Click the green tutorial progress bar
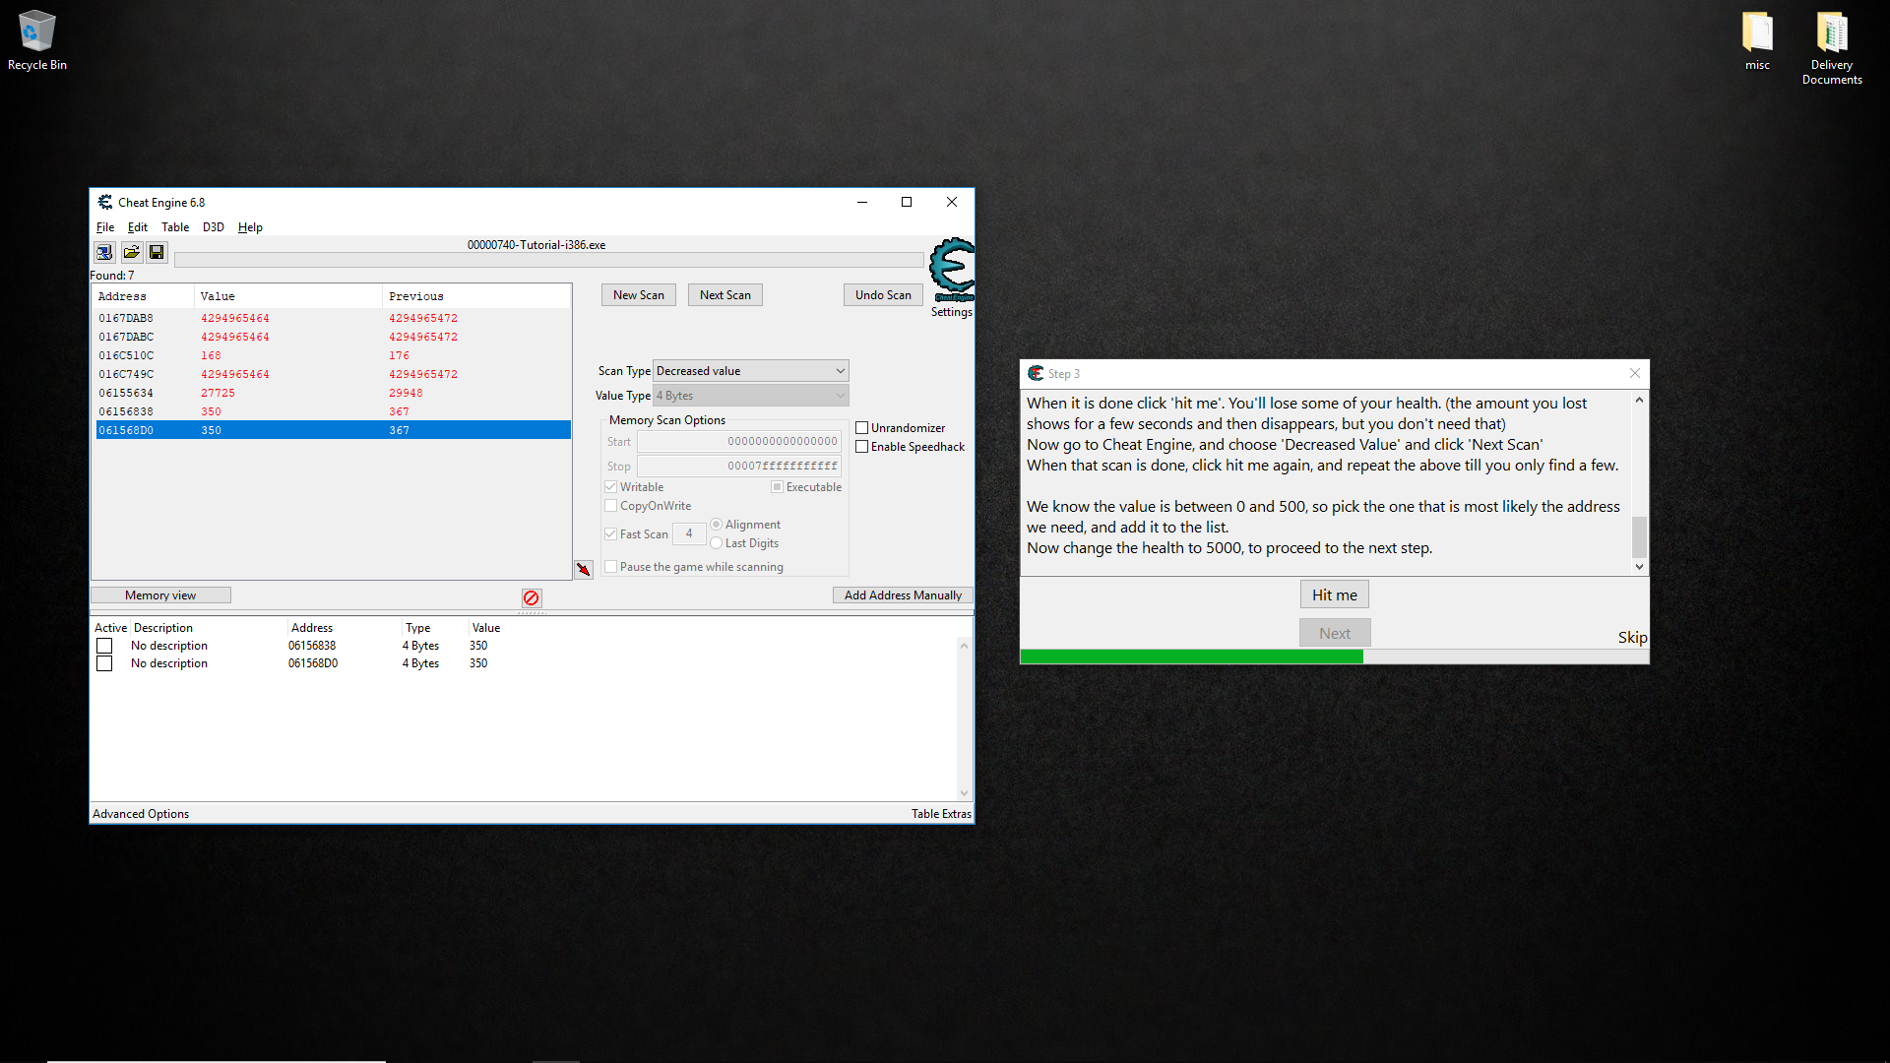The height and width of the screenshot is (1063, 1890). click(x=1191, y=657)
